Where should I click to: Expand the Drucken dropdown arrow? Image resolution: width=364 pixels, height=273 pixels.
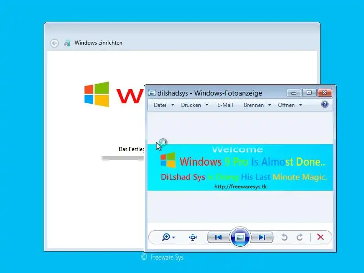(207, 105)
